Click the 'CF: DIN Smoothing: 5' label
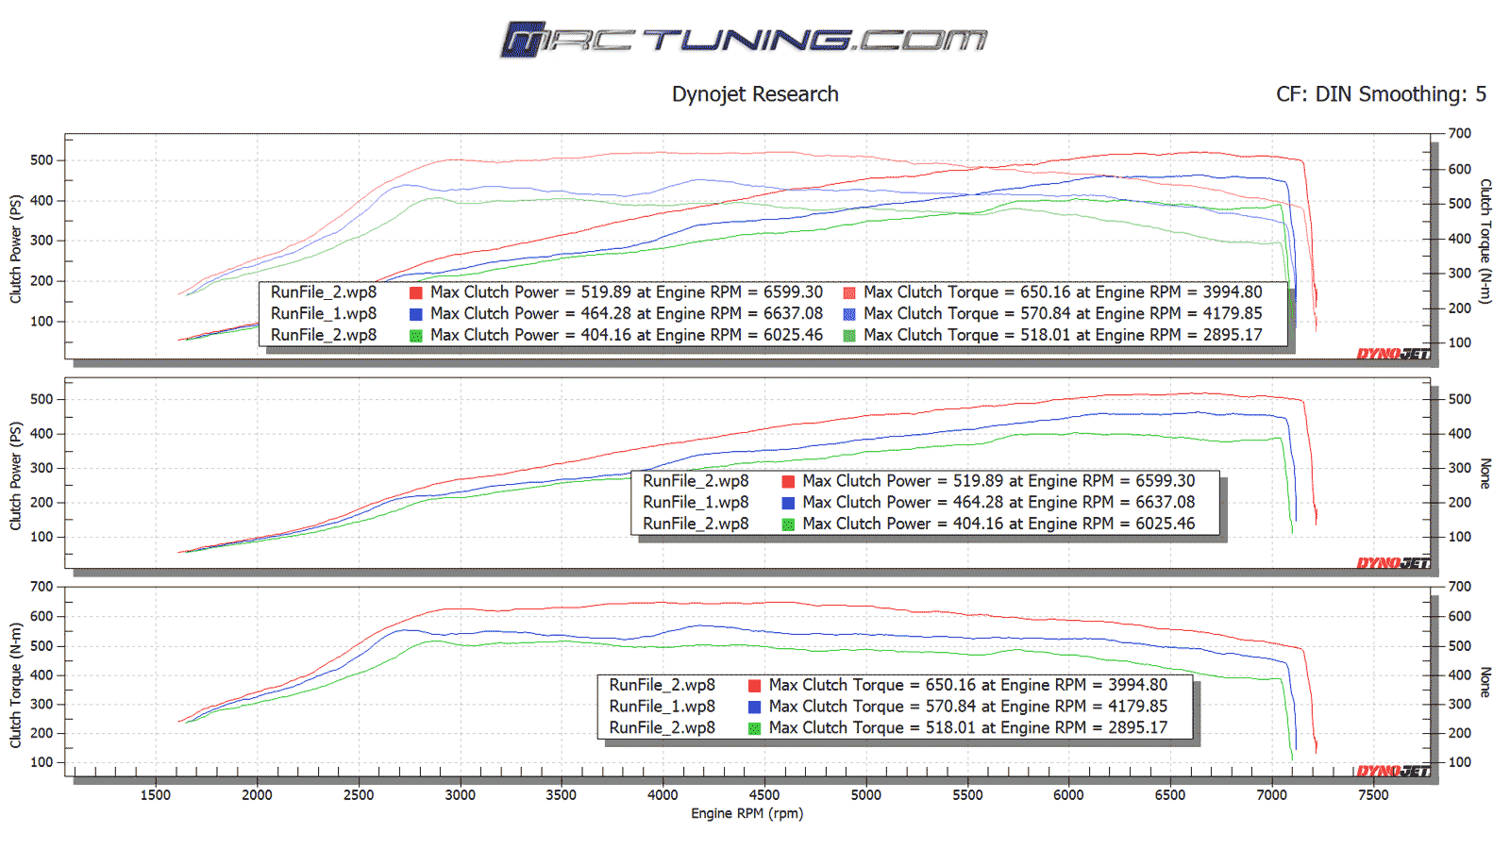The image size is (1510, 849). click(x=1380, y=94)
